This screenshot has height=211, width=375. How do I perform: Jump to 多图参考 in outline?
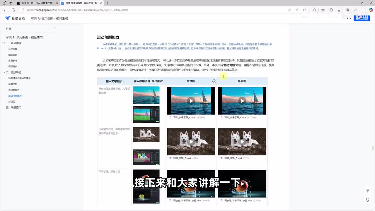[x=13, y=61]
